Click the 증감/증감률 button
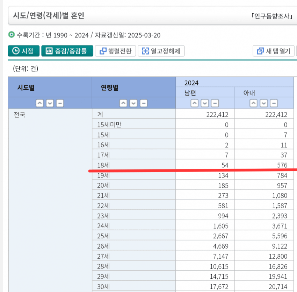 click(x=67, y=51)
